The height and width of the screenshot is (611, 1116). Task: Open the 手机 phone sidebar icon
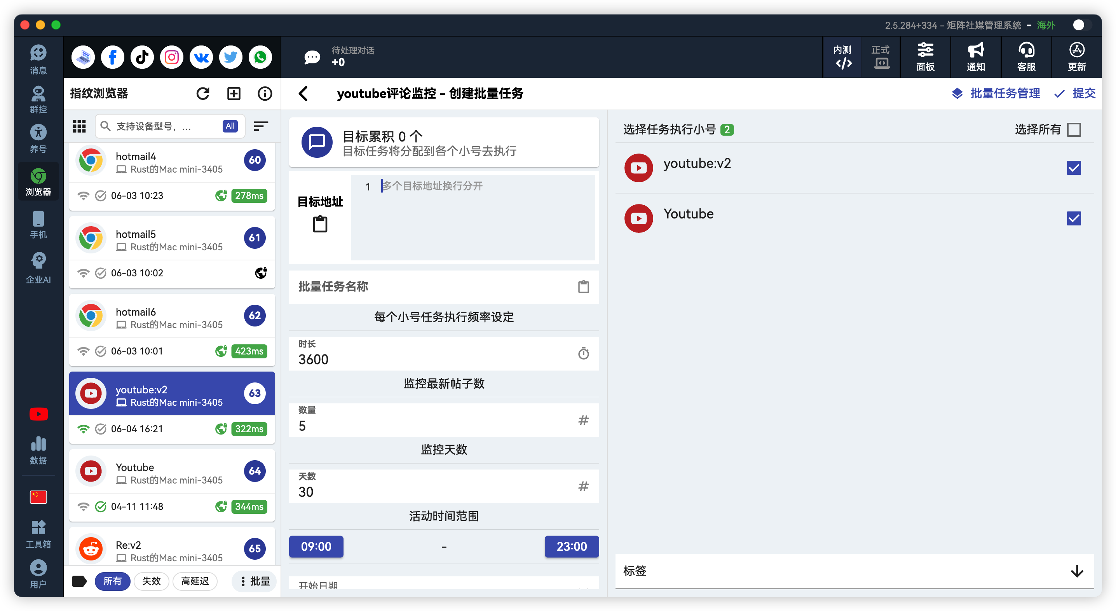(38, 225)
